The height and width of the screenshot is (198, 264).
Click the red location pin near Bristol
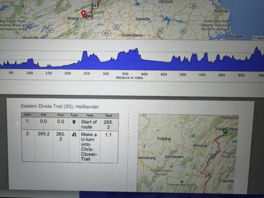pyautogui.click(x=84, y=14)
